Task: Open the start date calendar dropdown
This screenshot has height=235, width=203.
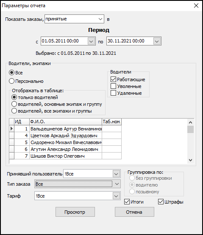Action: pyautogui.click(x=91, y=41)
